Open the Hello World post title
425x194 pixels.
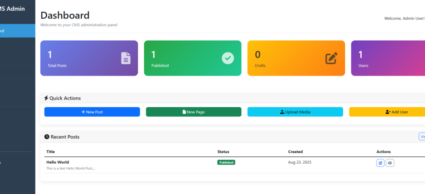pyautogui.click(x=58, y=162)
